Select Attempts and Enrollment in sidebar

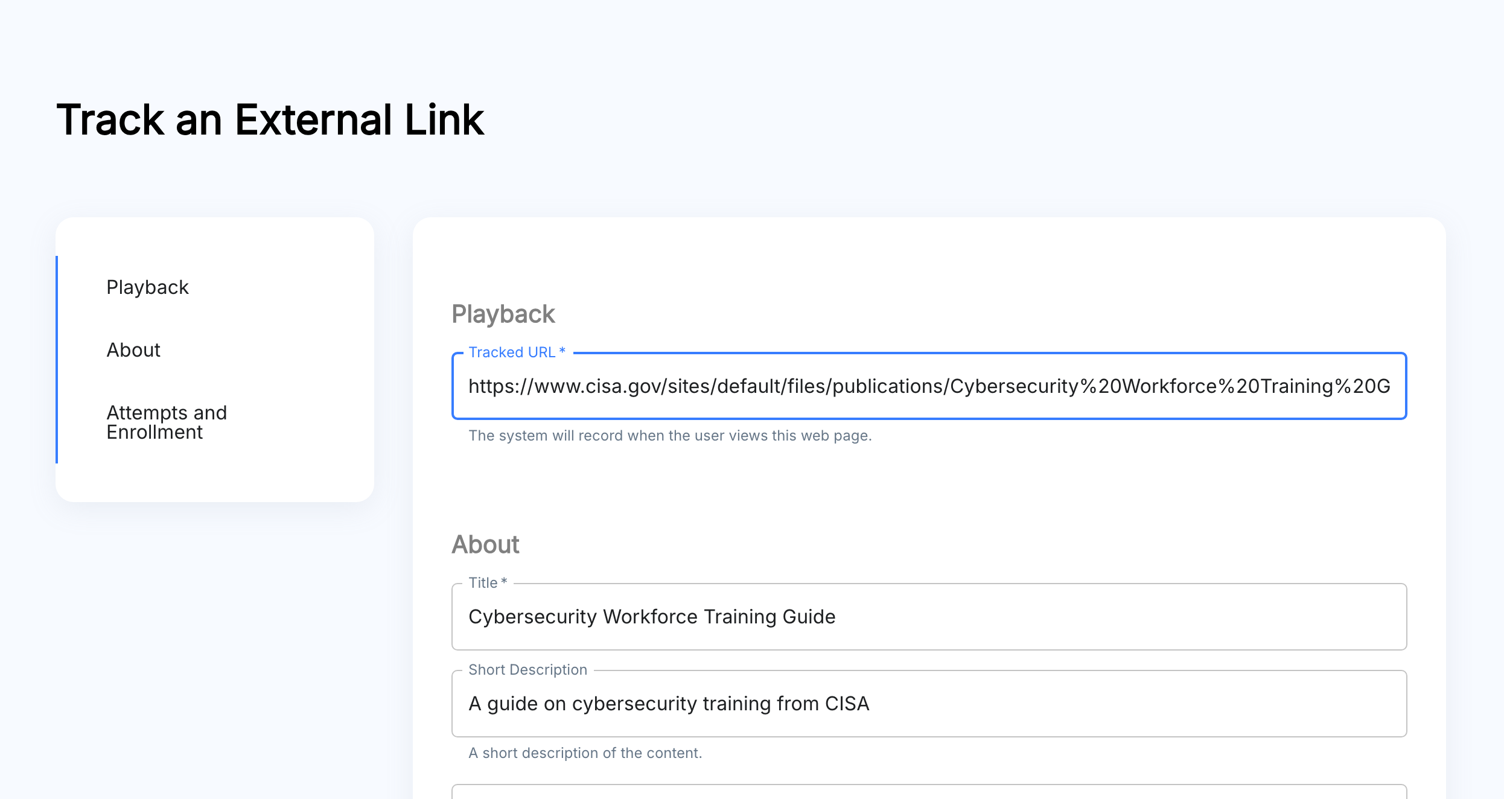point(167,422)
